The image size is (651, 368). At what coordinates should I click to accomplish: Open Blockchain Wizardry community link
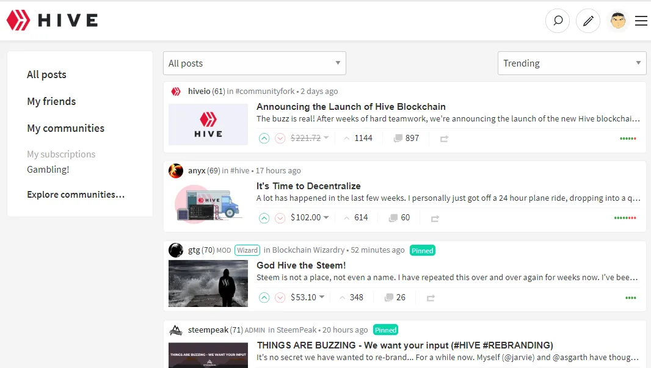pos(308,250)
